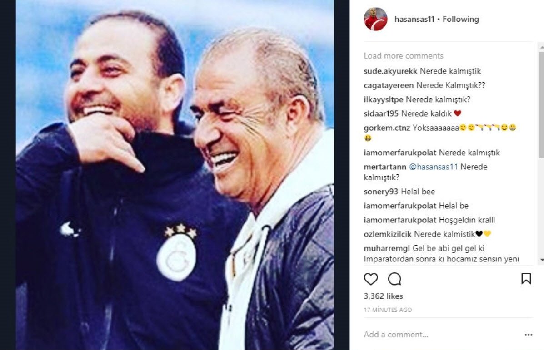Open the 17 minutes ago timestamp link
Viewport: 544px width, 350px height.
coord(388,310)
